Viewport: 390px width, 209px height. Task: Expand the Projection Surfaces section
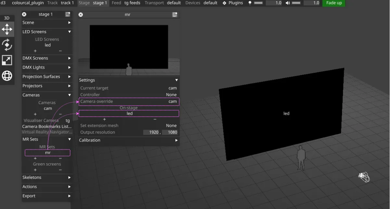(46, 77)
